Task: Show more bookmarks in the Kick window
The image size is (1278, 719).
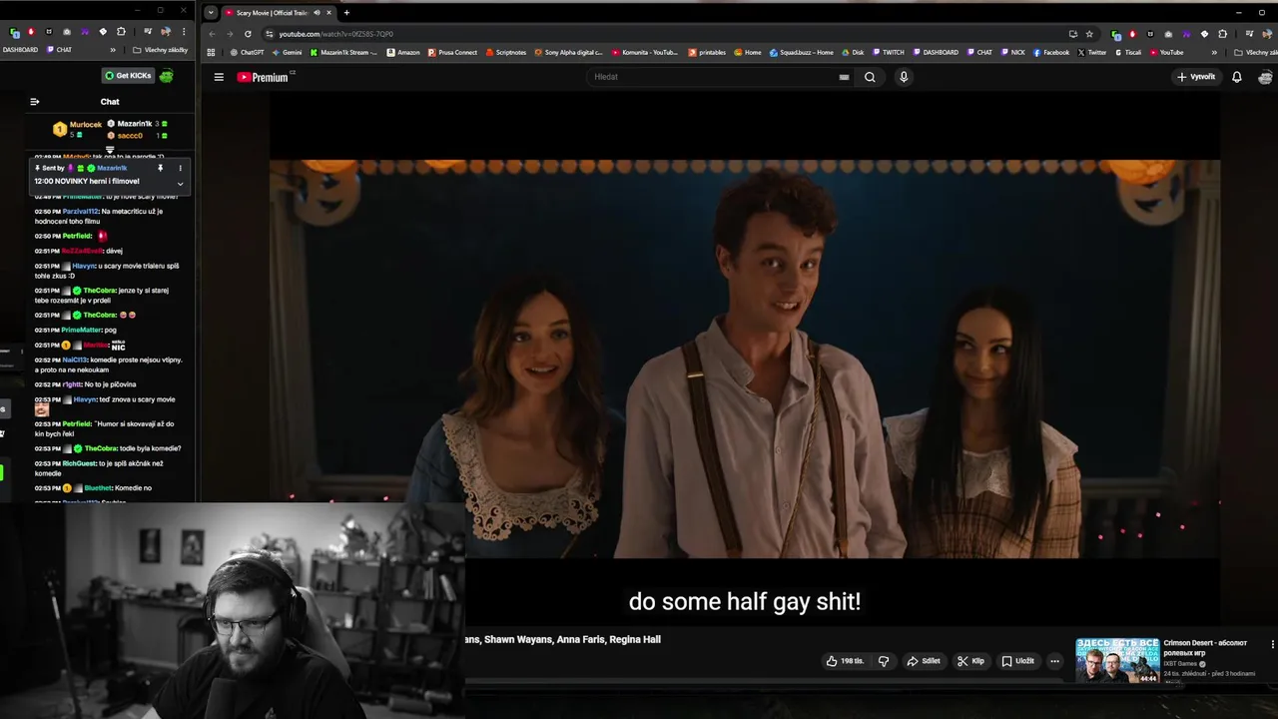Action: tap(113, 50)
